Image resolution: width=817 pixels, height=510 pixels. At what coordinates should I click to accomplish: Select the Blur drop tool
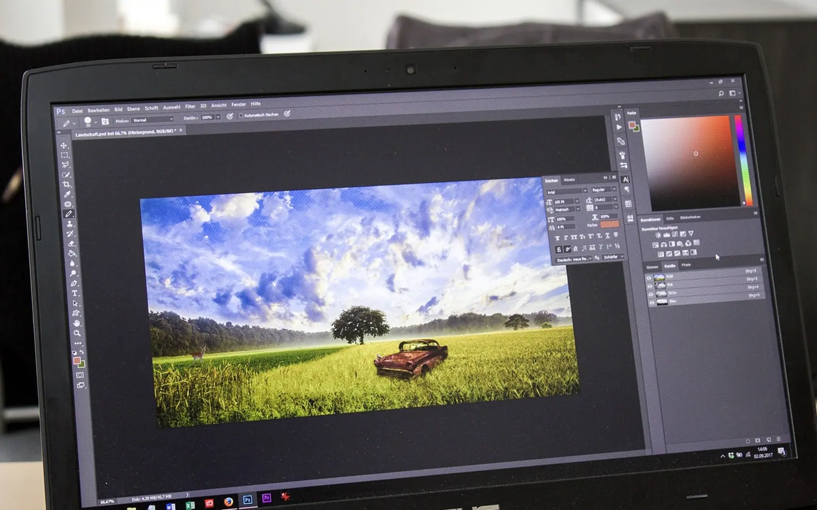[73, 263]
